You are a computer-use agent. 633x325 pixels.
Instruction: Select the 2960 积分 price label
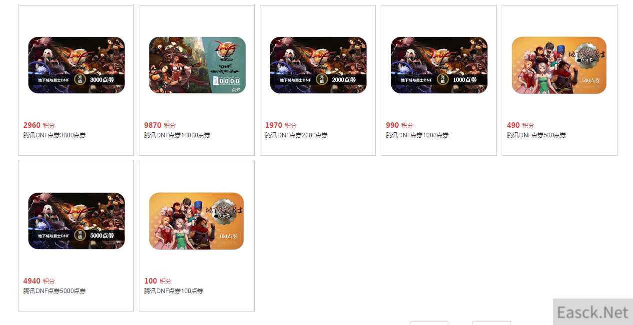pos(39,125)
